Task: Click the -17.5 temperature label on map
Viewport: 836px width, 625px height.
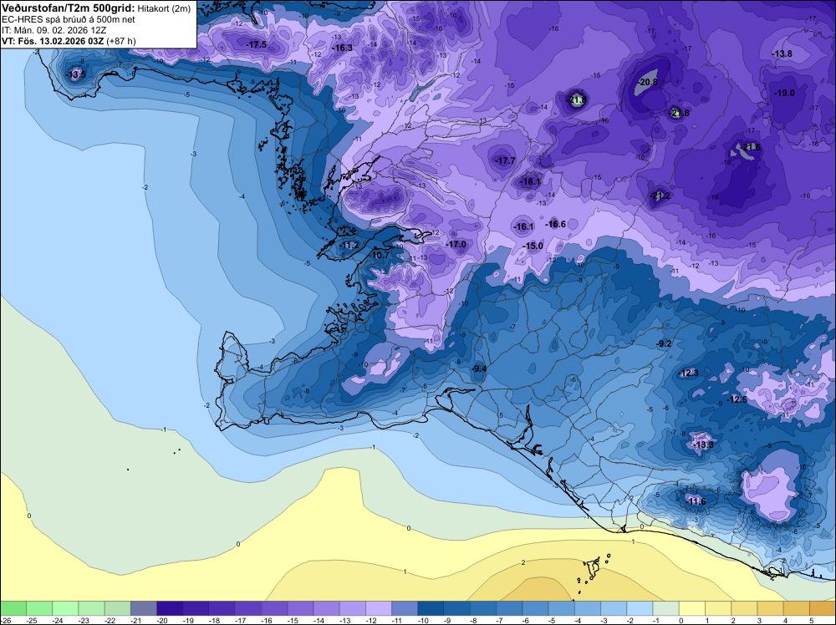Action: coord(257,45)
